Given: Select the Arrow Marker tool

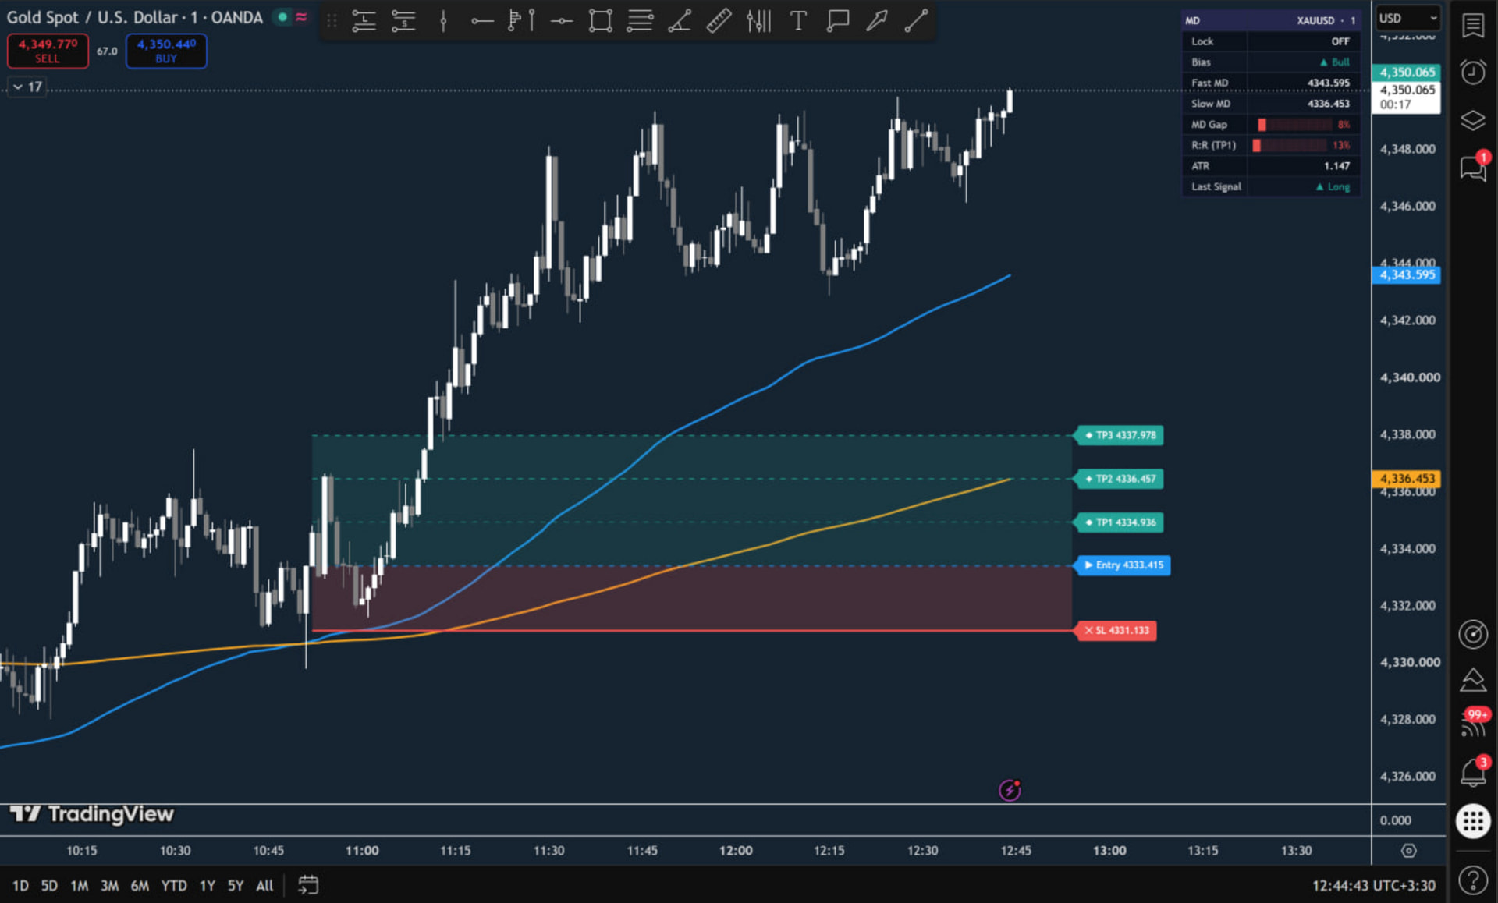Looking at the screenshot, I should pyautogui.click(x=877, y=21).
